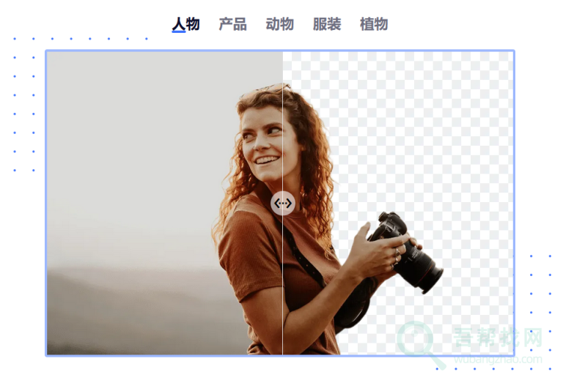Click the 吾帮找网 watermark text
Viewport: 563px width, 383px height.
[x=497, y=338]
